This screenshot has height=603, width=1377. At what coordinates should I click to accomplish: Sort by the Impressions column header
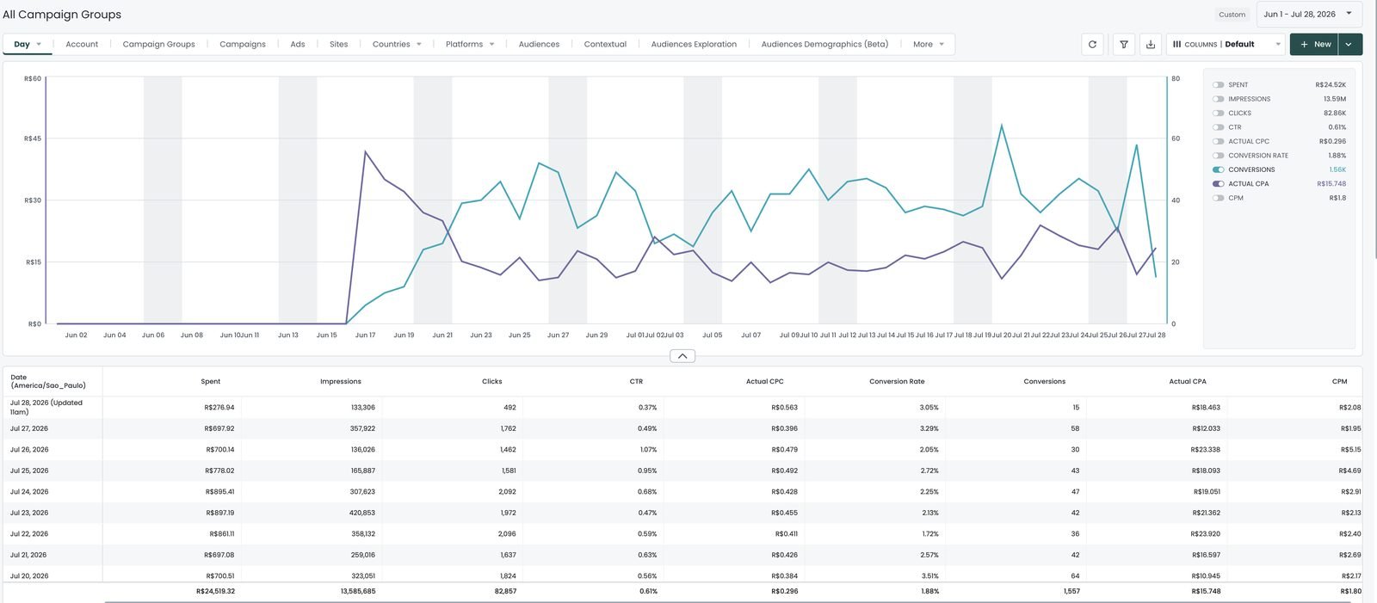coord(341,381)
